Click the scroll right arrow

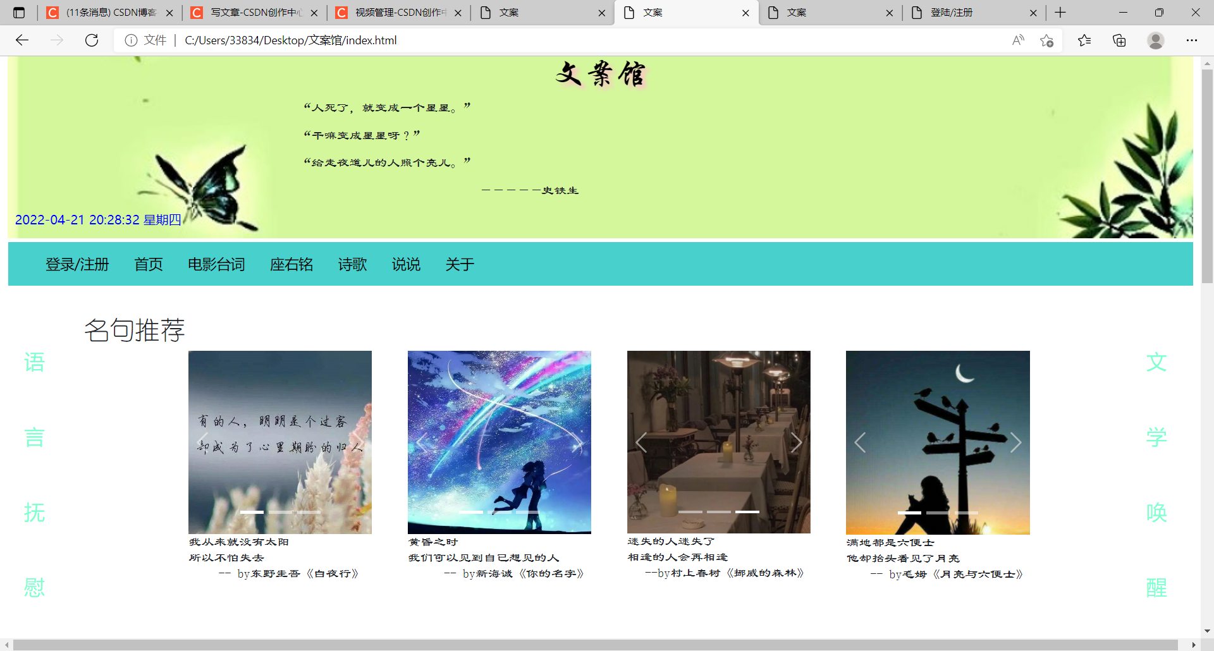pyautogui.click(x=1194, y=645)
